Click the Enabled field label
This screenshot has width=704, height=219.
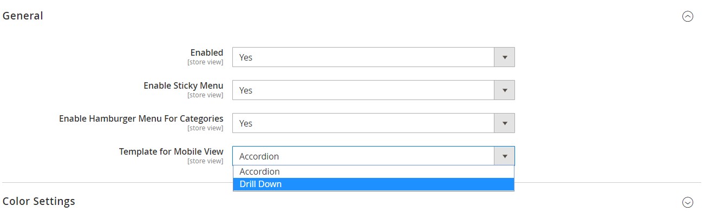tap(206, 52)
